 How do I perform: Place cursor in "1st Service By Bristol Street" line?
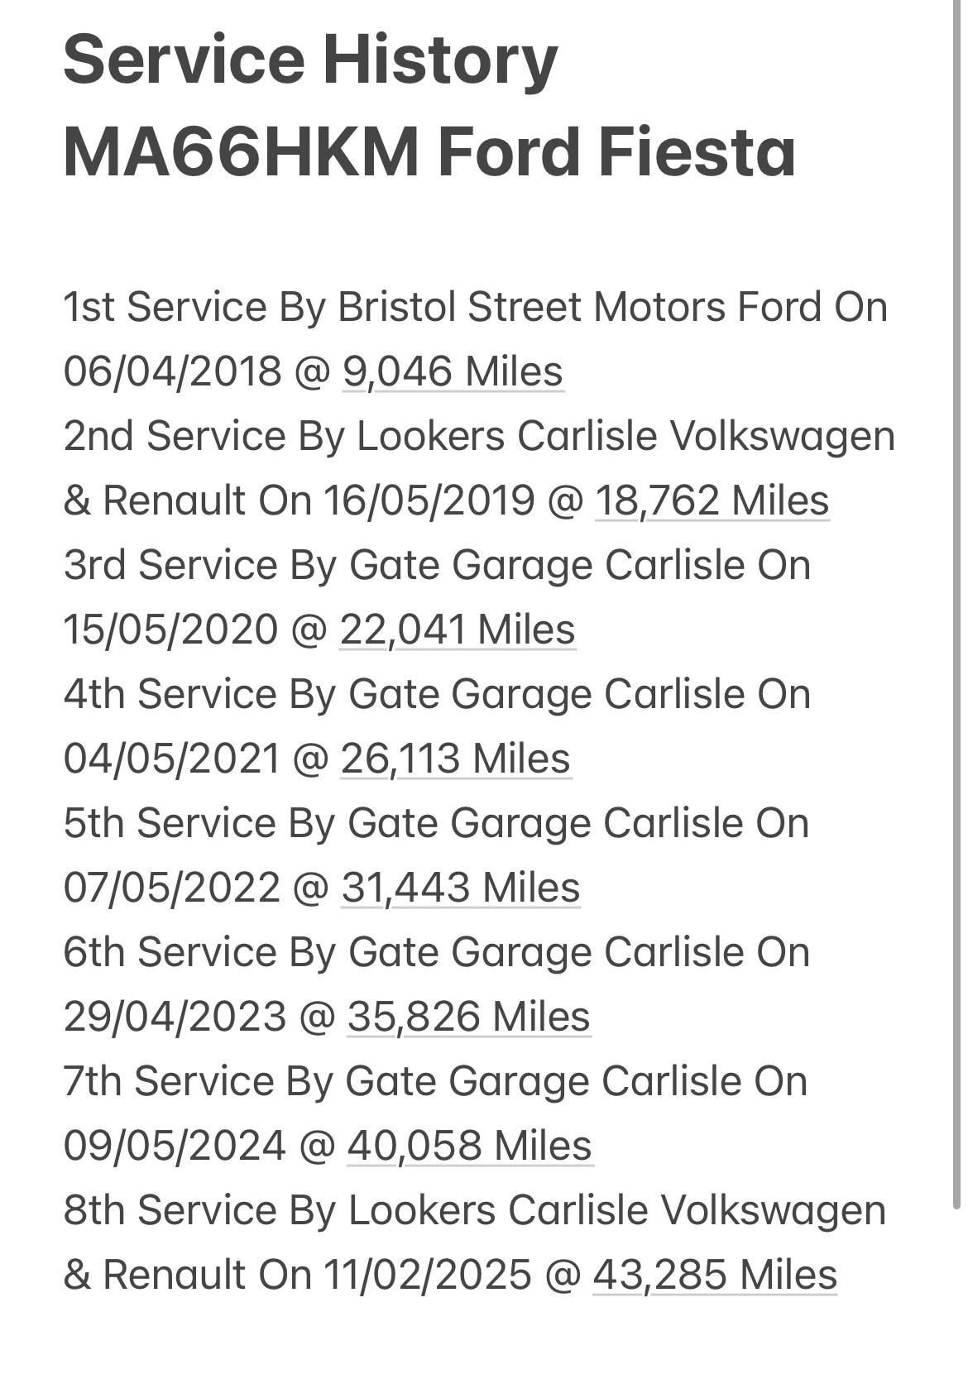pos(475,307)
